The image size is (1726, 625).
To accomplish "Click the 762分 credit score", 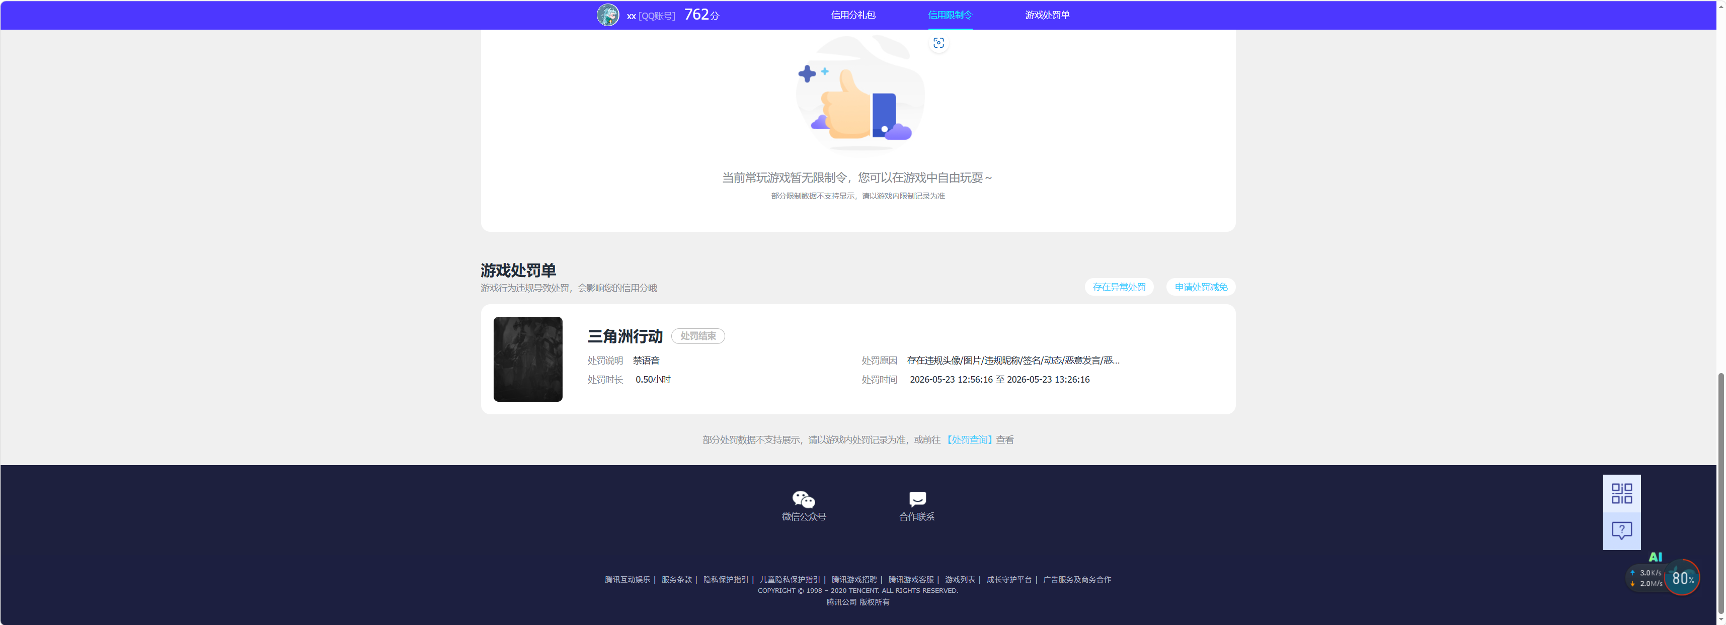I will (701, 15).
